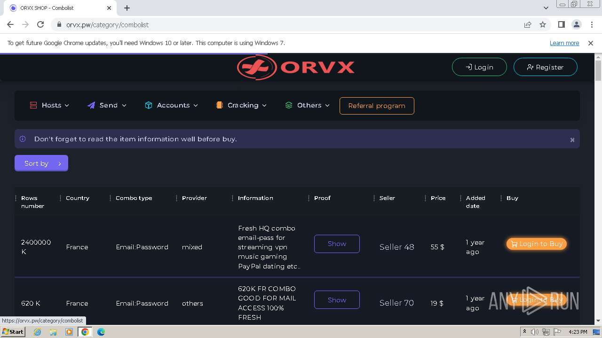Switch to the Chrome taskbar icon
Viewport: 602px width, 338px height.
click(85, 332)
